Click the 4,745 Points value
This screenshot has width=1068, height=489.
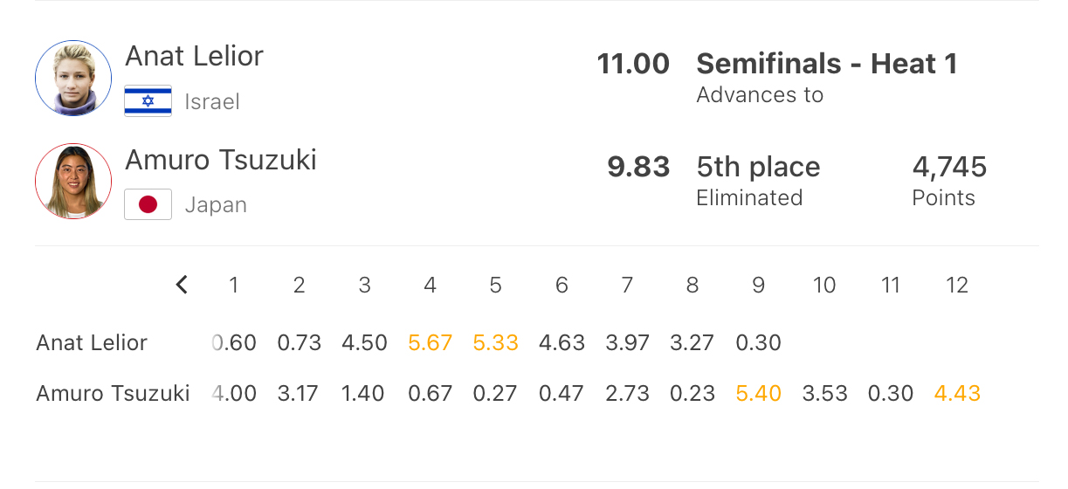pyautogui.click(x=949, y=167)
